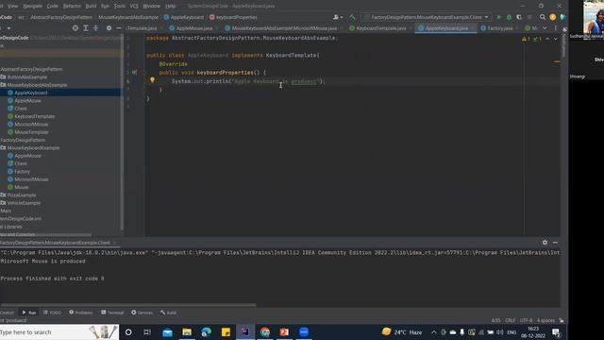Open the Services tool window
This screenshot has width=604, height=340.
pyautogui.click(x=143, y=313)
